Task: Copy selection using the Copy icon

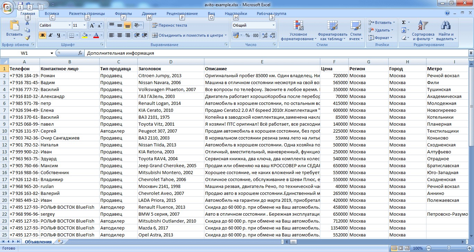Action: pos(27,30)
